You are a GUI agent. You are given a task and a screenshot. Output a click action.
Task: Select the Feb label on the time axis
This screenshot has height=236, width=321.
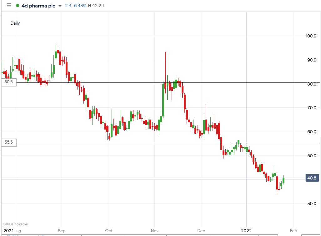tap(293, 231)
